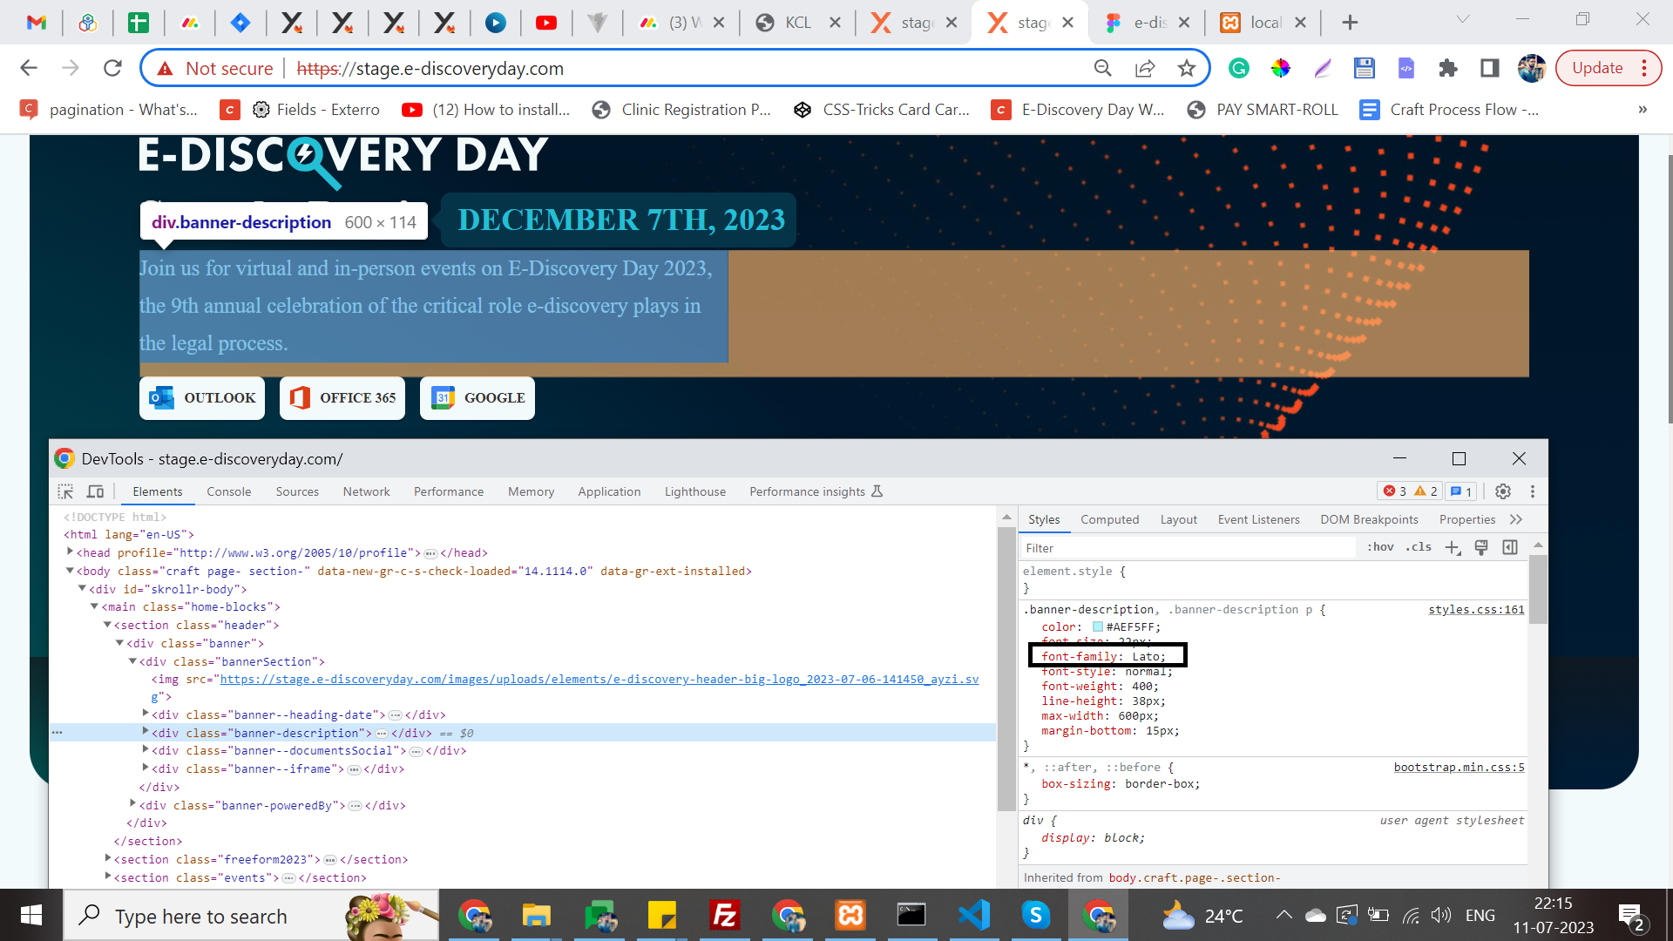Show the tab search dropdown
The image size is (1673, 941).
click(x=1463, y=19)
